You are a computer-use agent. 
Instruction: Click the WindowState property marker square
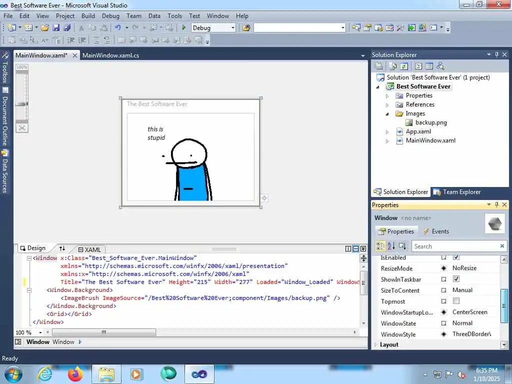pos(444,323)
